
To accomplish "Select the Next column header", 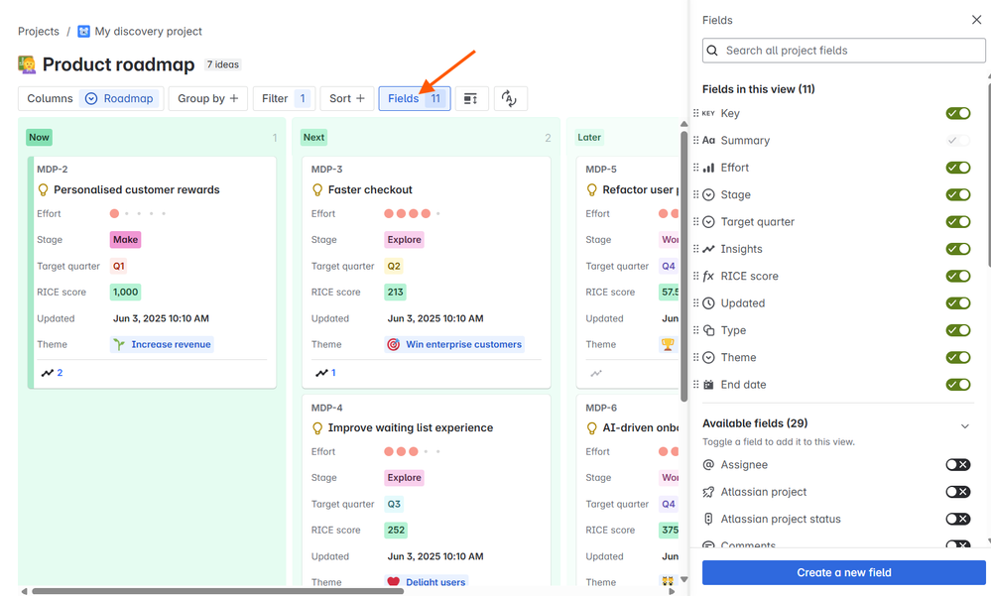I will (x=313, y=137).
